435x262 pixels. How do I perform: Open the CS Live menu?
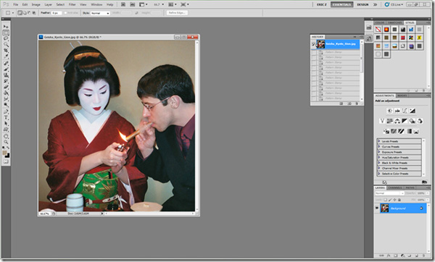[394, 4]
